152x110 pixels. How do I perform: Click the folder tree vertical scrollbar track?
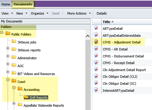pyautogui.click(x=88, y=75)
